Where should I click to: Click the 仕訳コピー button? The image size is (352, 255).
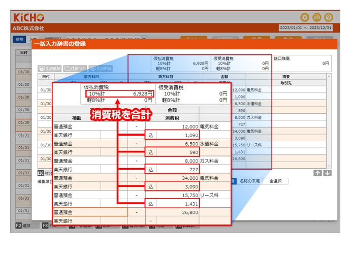point(75,69)
